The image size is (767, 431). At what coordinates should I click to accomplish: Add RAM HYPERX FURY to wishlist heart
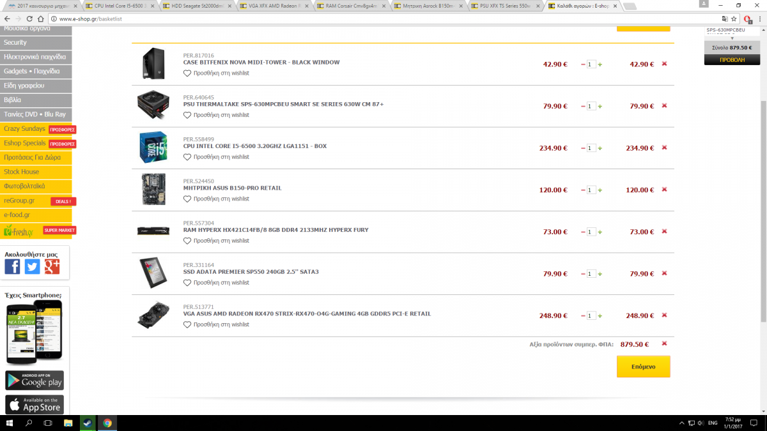(x=187, y=241)
